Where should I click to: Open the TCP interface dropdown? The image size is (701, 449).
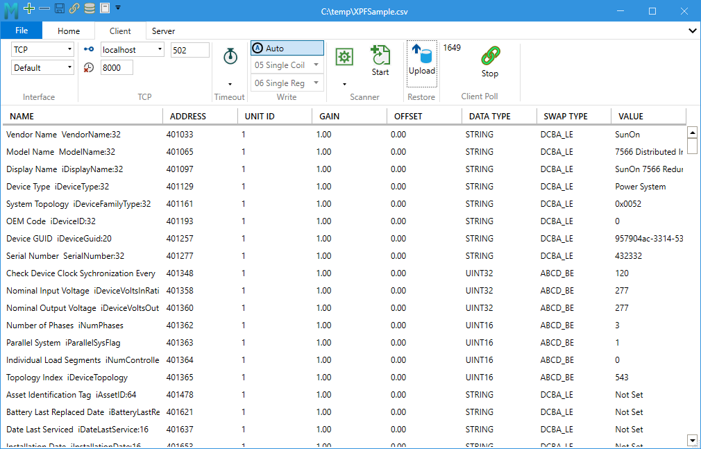point(42,49)
